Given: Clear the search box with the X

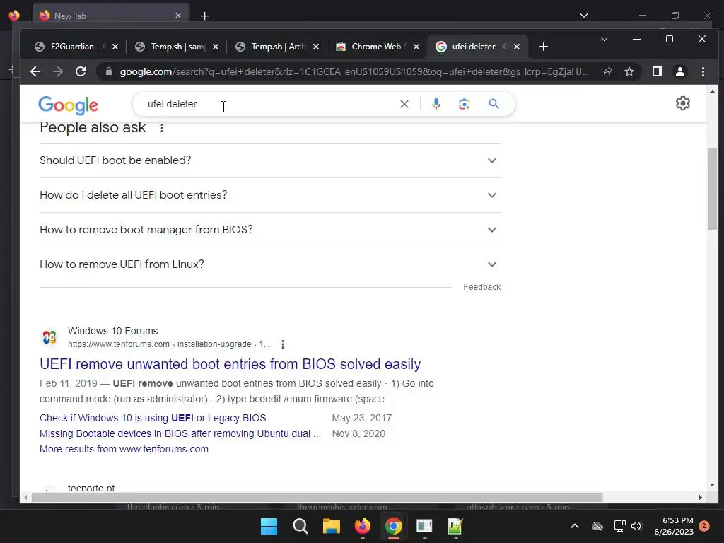Looking at the screenshot, I should (x=404, y=104).
